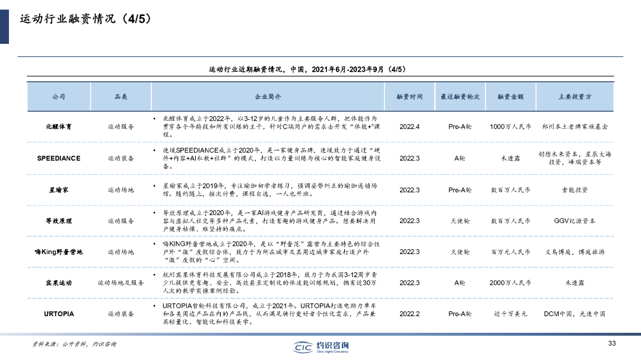The width and height of the screenshot is (641, 360).
Task: Click 运动装备 category in URTOPIA row
Action: pos(121,314)
